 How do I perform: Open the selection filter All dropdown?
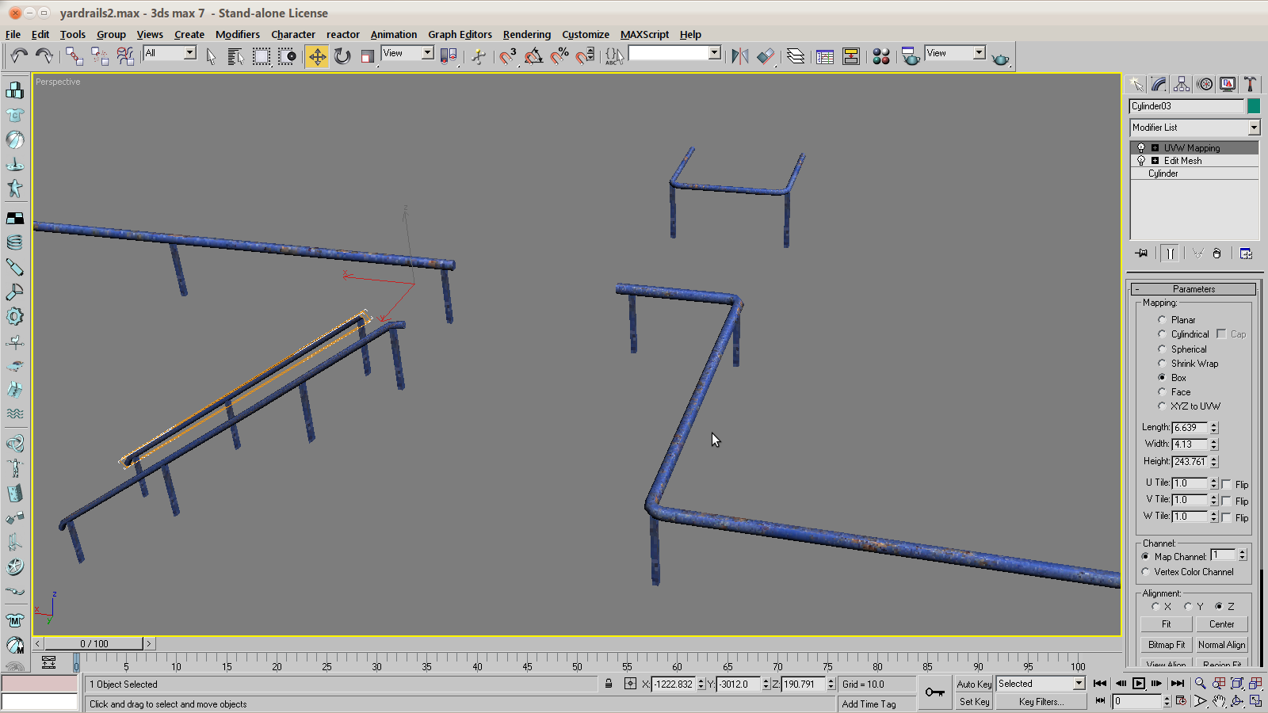click(190, 53)
